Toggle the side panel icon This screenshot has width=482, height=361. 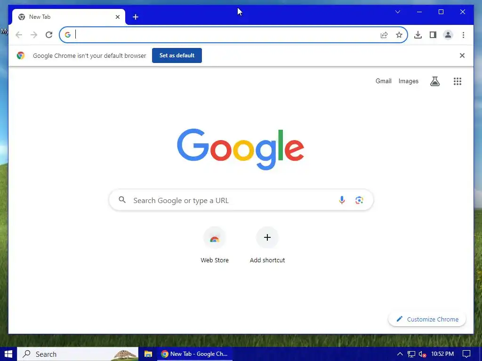(433, 35)
